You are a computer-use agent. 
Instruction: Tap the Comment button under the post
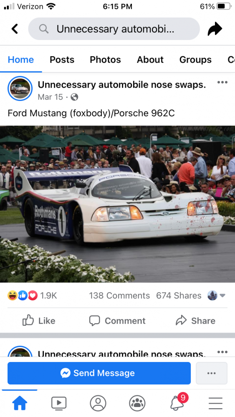pyautogui.click(x=117, y=320)
